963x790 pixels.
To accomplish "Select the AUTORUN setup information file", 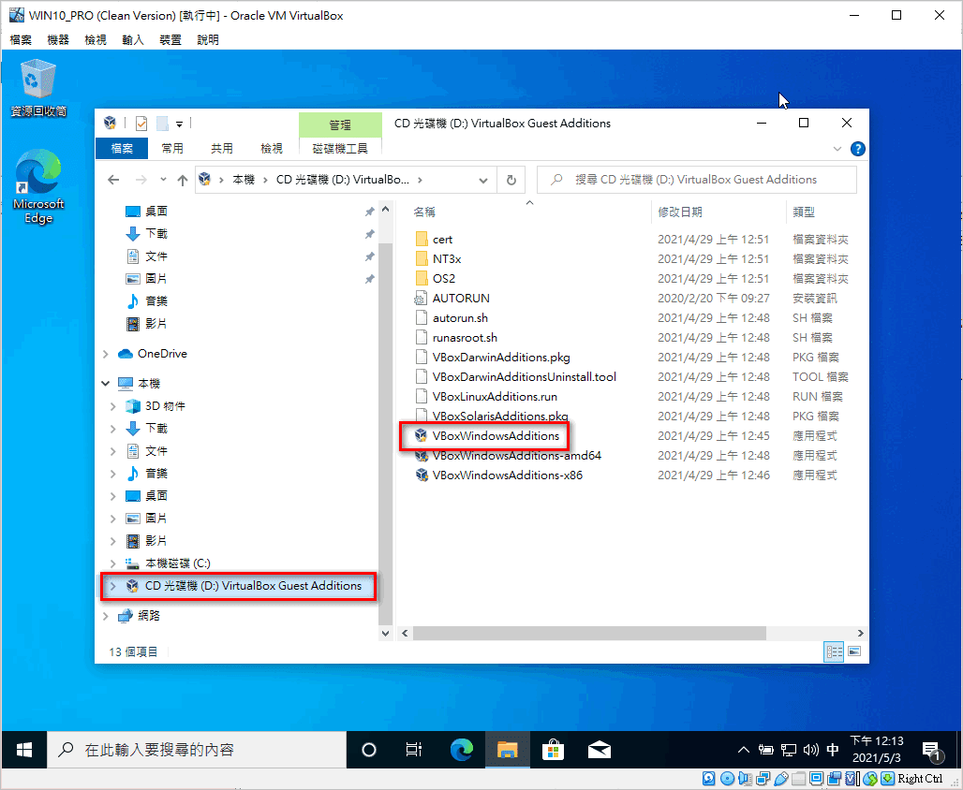I will (461, 299).
